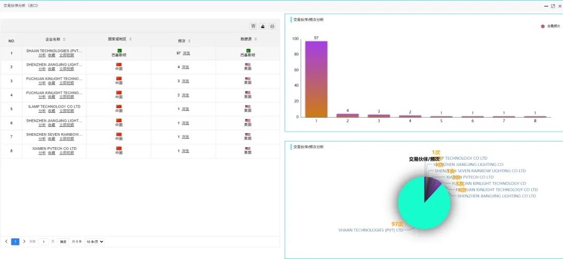The width and height of the screenshot is (563, 259).
Task: Click China flag in SHENZHEN SEVEN RAINBOW row
Action: [x=119, y=134]
